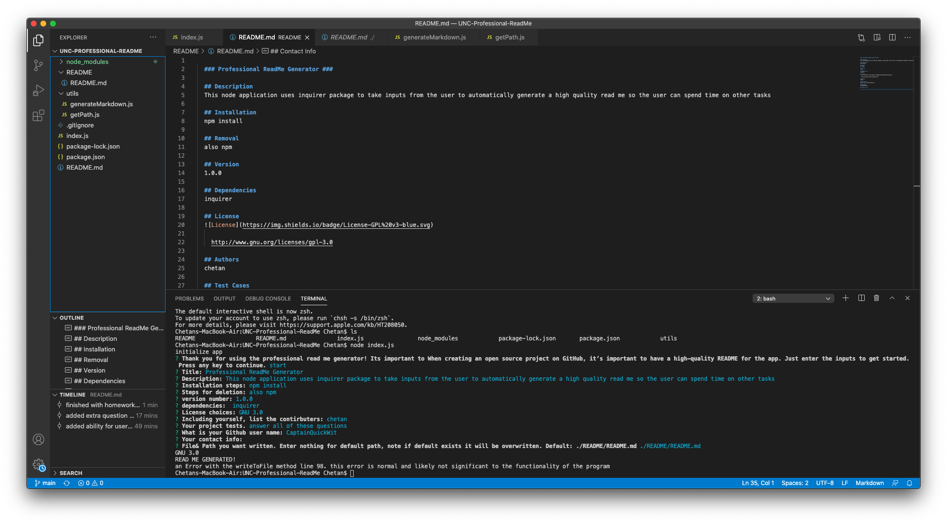
Task: Open the OUTPUT panel tab
Action: pos(224,299)
